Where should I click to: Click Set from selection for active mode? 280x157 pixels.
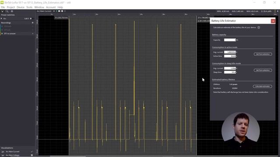pos(263,54)
